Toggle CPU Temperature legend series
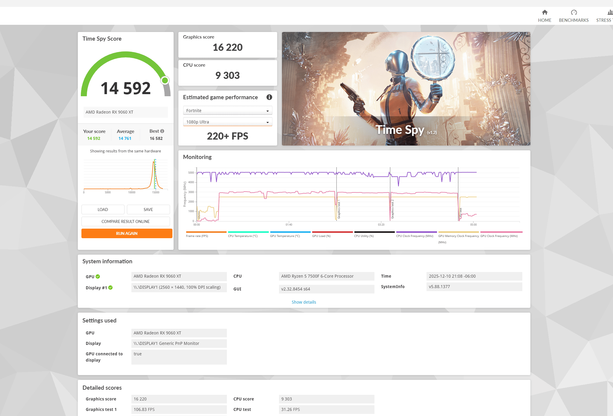613x416 pixels. pos(242,236)
